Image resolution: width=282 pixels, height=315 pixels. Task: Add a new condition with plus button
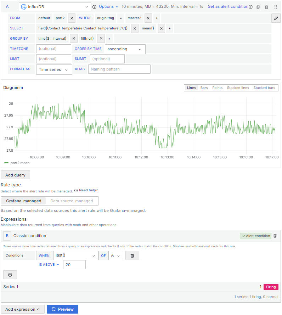click(10, 275)
